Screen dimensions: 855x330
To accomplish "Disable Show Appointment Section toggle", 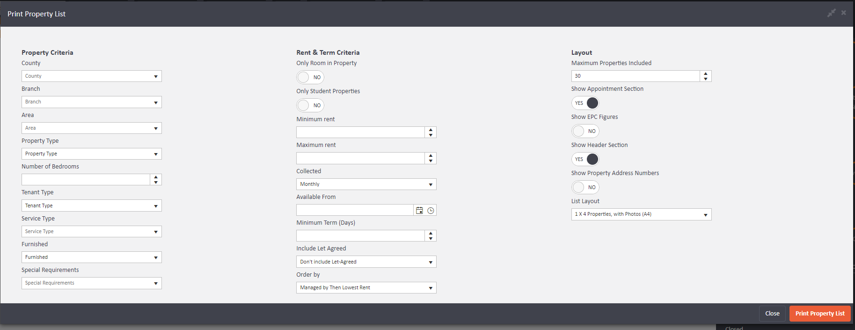I will (x=585, y=103).
